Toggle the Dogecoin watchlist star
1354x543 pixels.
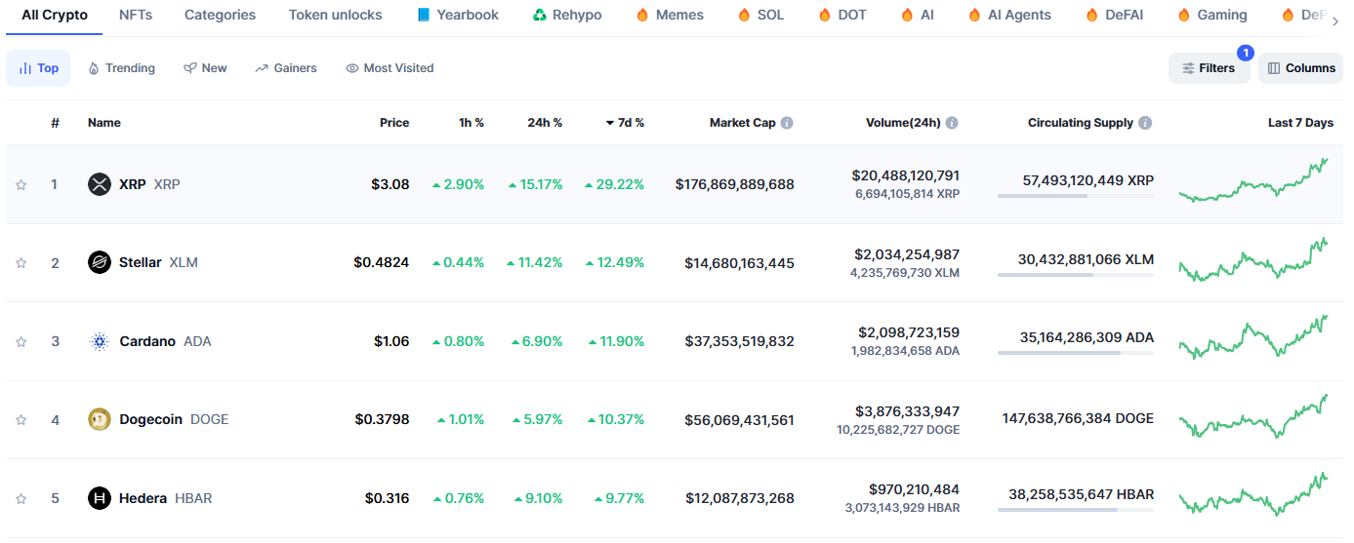tap(21, 420)
